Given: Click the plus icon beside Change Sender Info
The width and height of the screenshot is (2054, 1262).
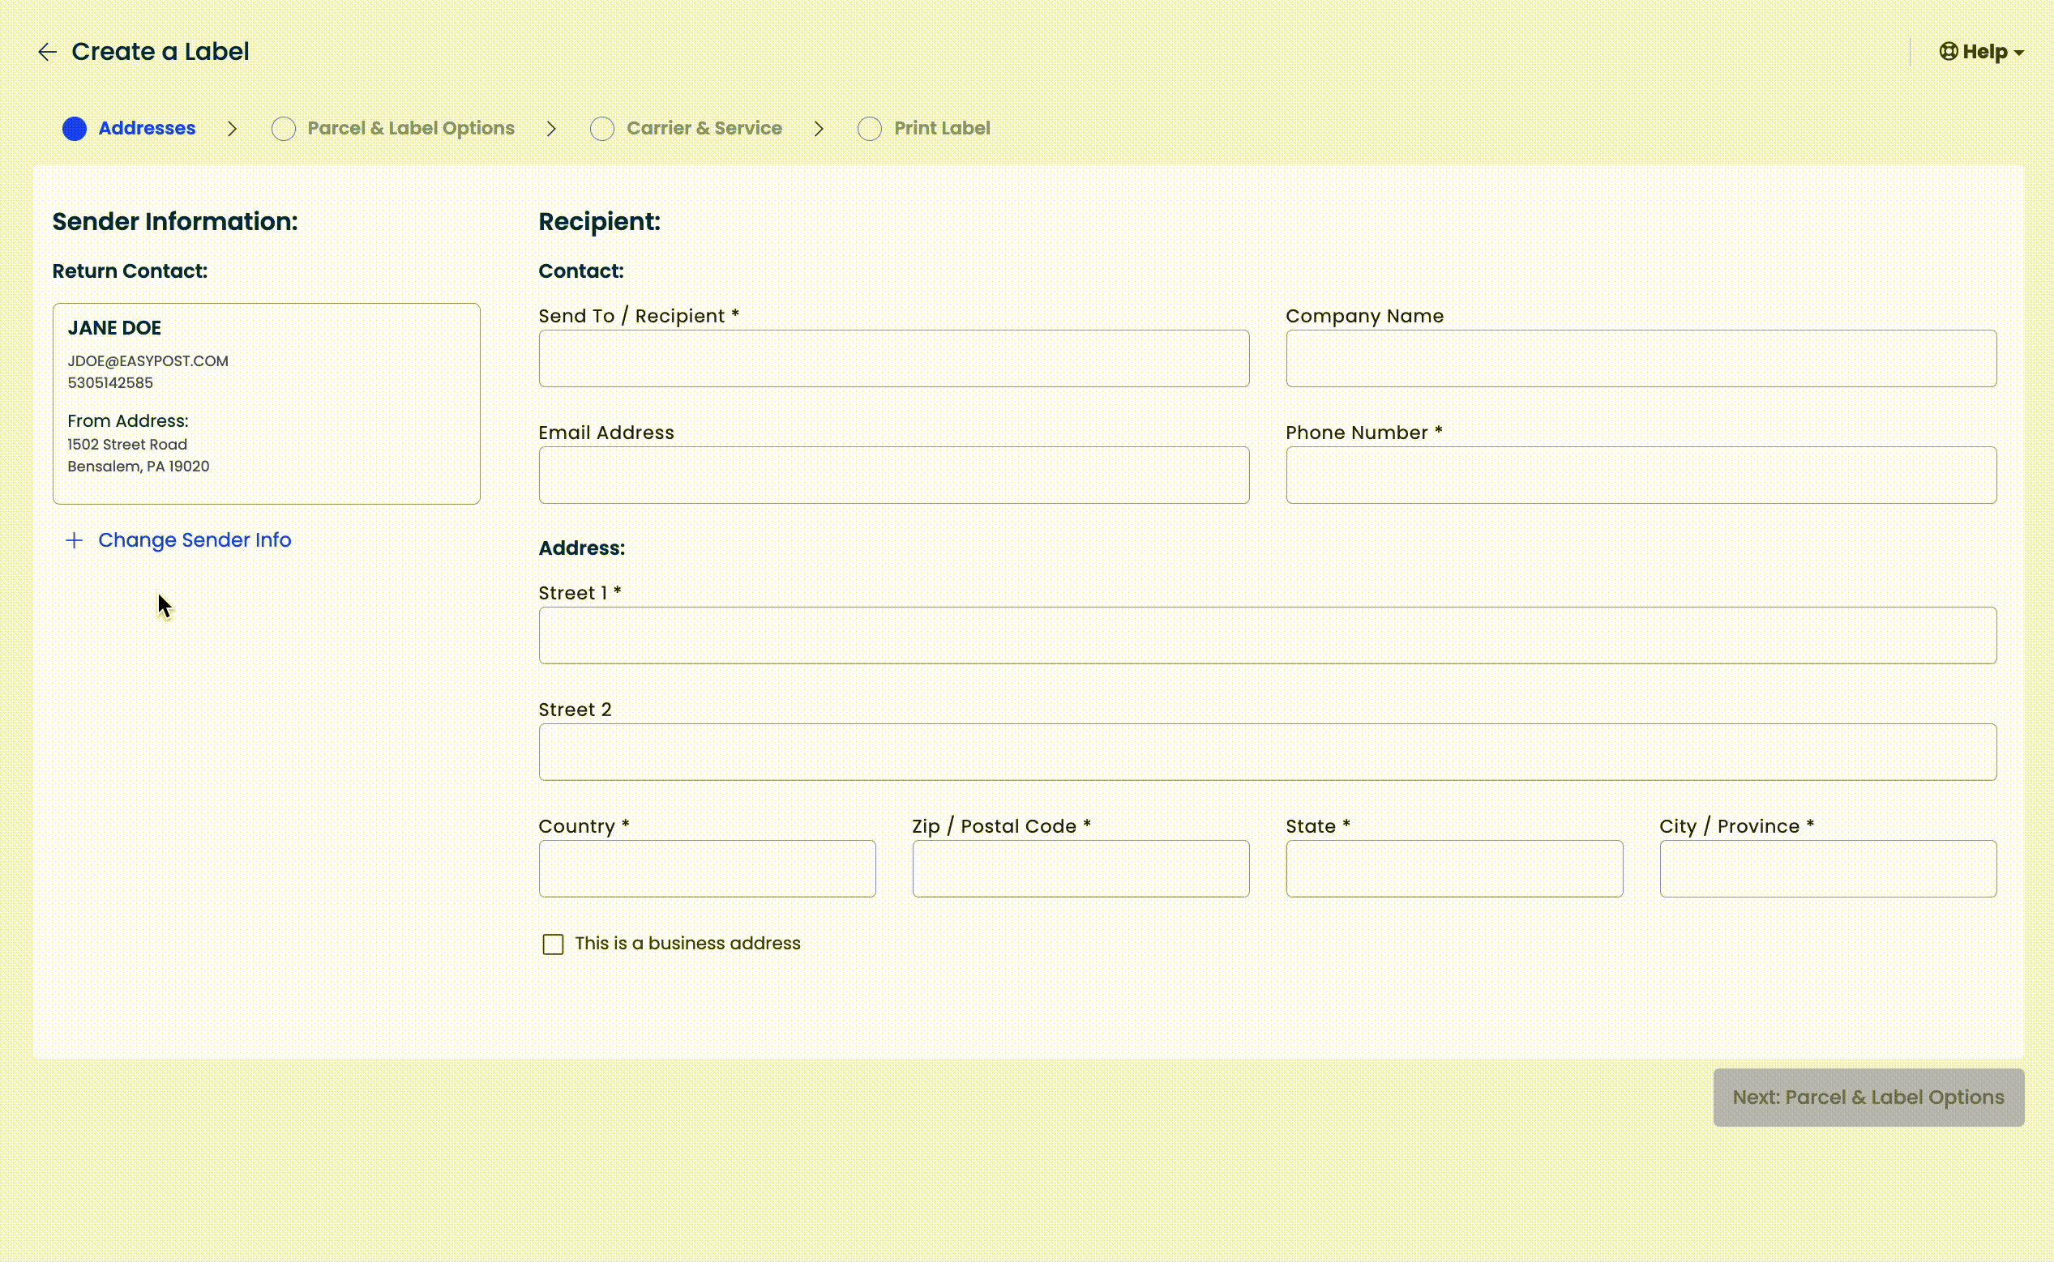Looking at the screenshot, I should 75,540.
